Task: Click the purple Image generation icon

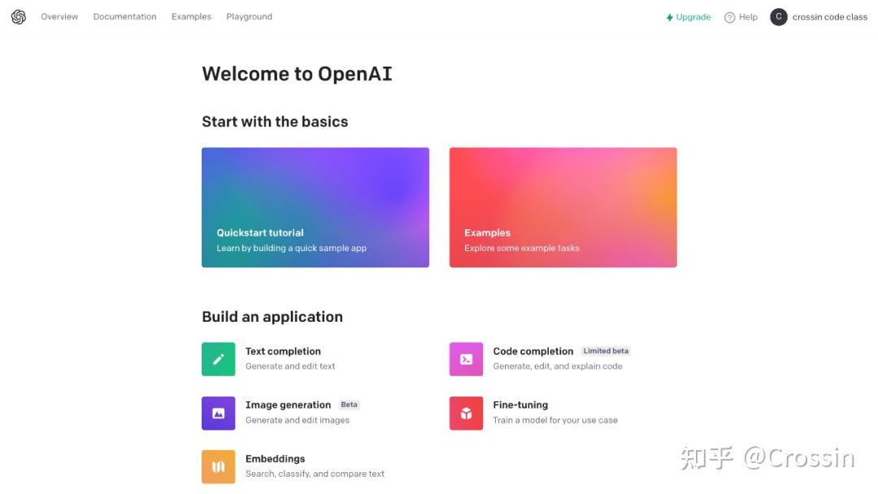Action: pyautogui.click(x=219, y=413)
